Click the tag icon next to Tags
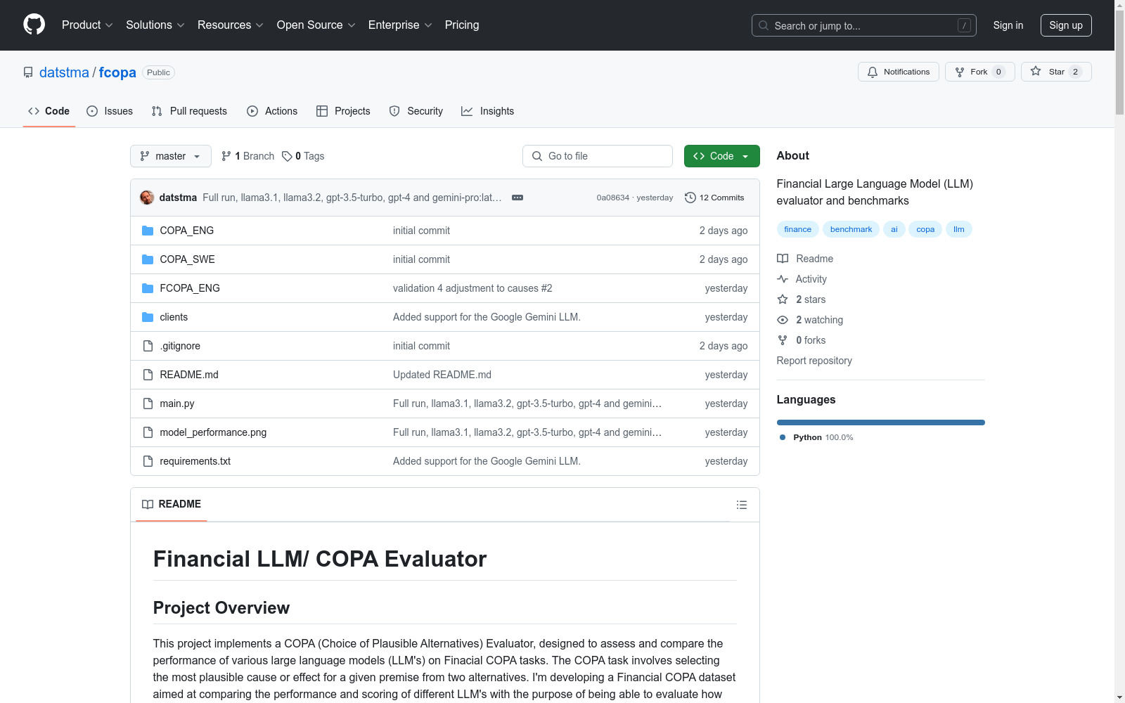1125x703 pixels. click(287, 156)
